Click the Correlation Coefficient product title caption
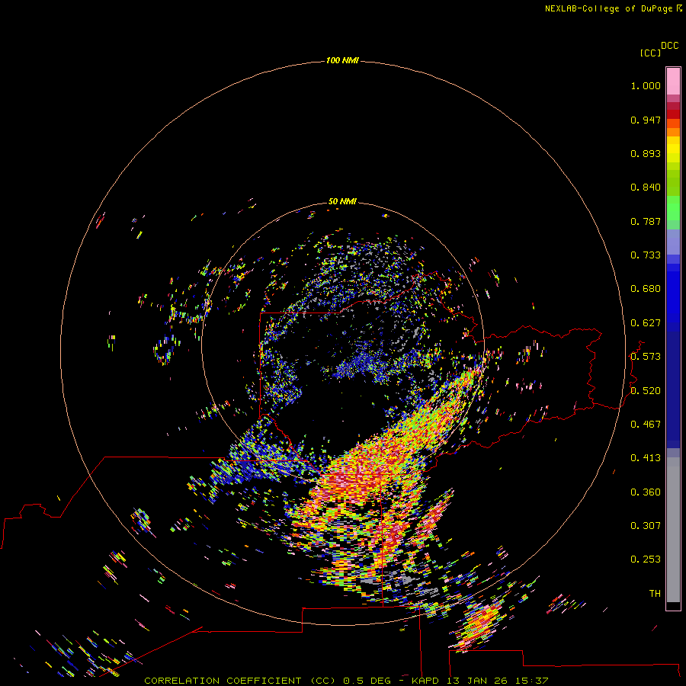Viewport: 686px width, 686px height. pos(346,681)
